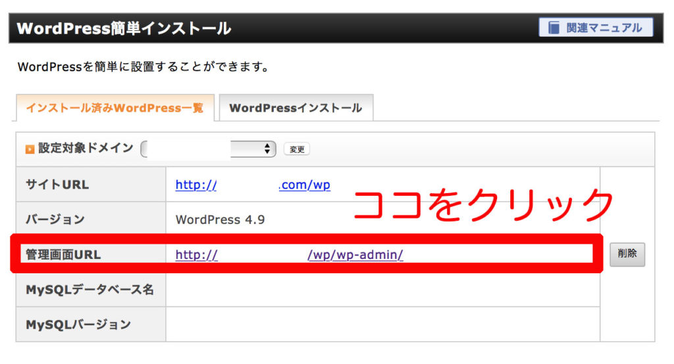Image resolution: width=674 pixels, height=364 pixels.
Task: Click the MySQLバージョン row label
Action: pyautogui.click(x=78, y=325)
